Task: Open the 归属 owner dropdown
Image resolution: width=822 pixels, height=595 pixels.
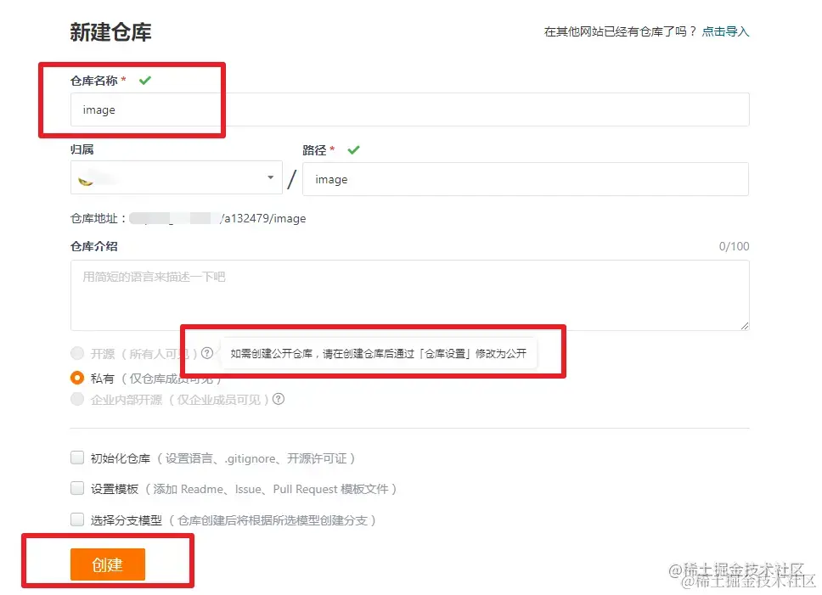Action: (x=176, y=177)
